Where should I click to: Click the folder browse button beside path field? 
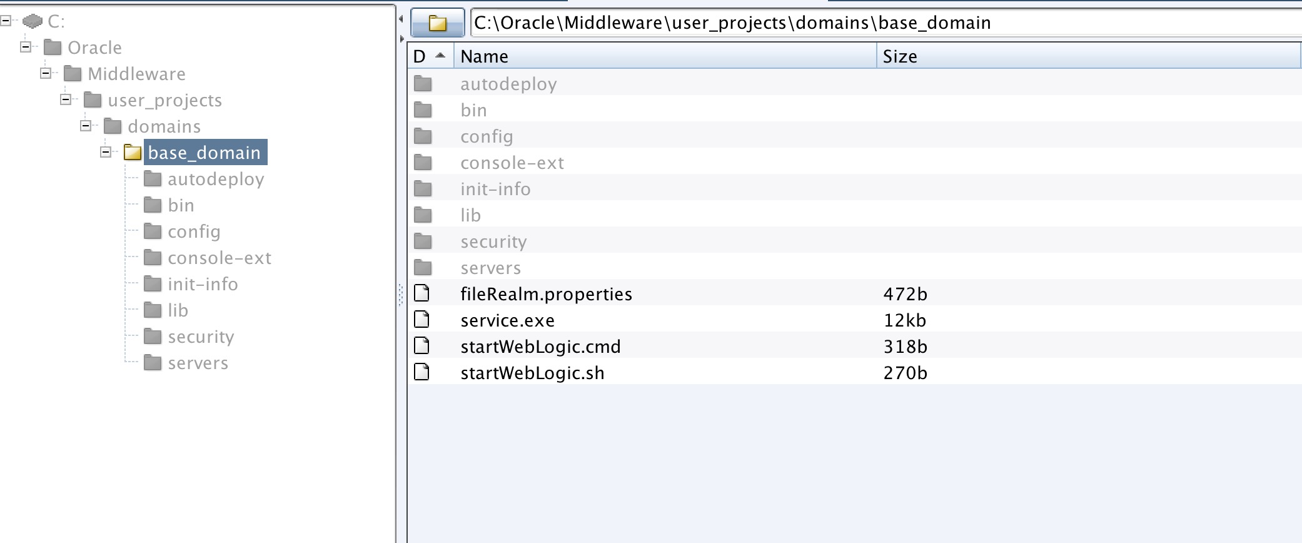438,23
